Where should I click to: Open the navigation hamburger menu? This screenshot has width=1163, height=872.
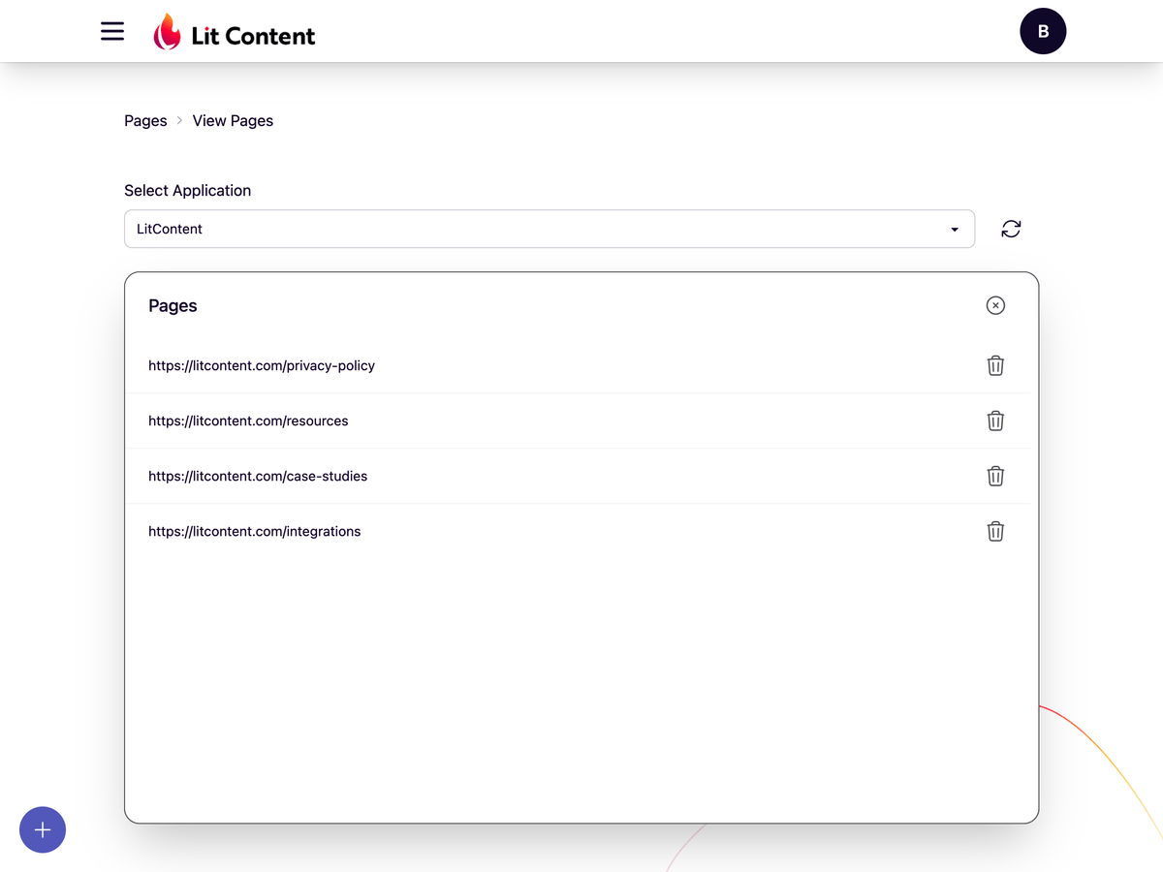112,31
